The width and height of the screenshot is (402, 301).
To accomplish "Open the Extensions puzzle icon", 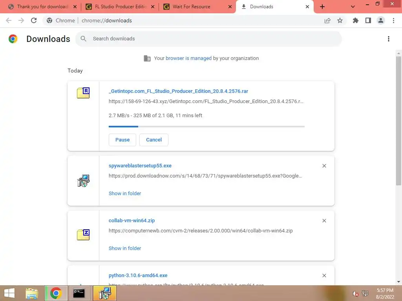I will tap(356, 20).
